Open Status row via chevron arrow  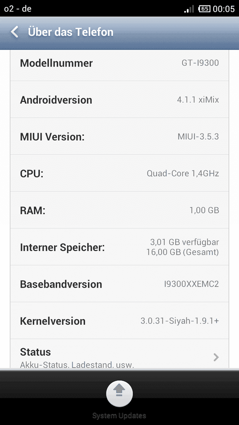(216, 357)
